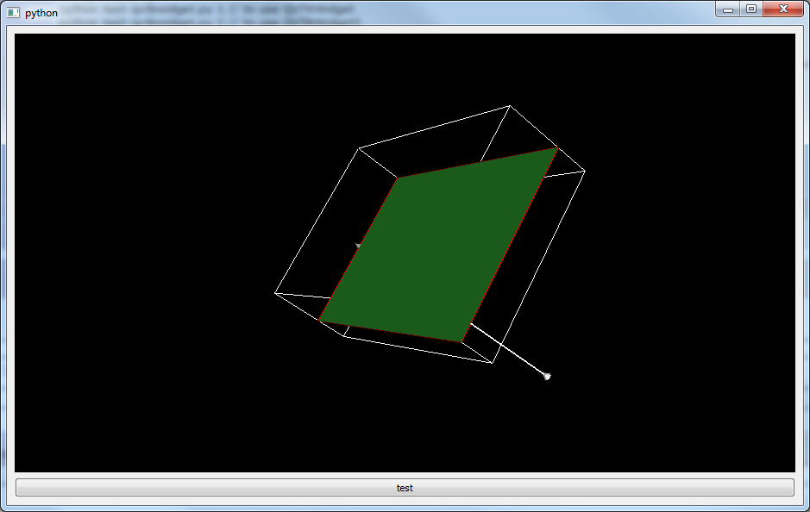The image size is (810, 512).
Task: Click the bottom-left corner of the green plane
Action: 320,321
